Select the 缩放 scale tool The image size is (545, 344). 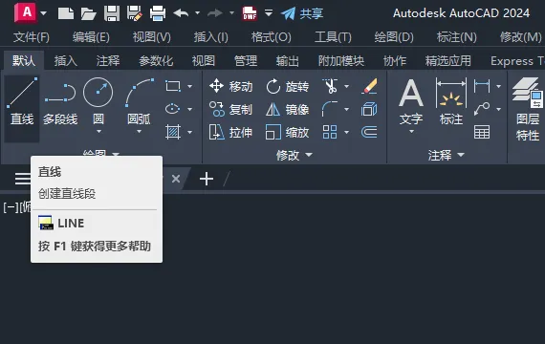tap(287, 133)
